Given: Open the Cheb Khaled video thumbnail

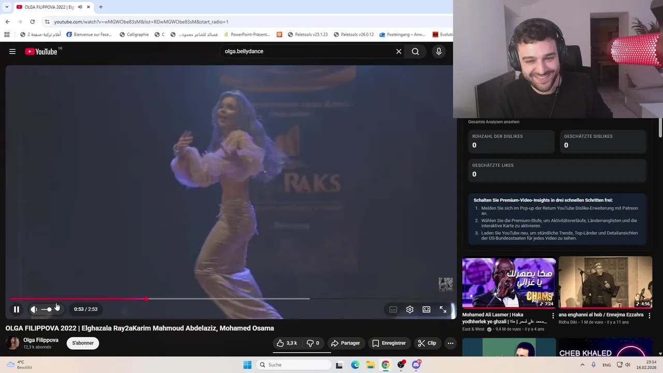Looking at the screenshot, I should [x=605, y=348].
